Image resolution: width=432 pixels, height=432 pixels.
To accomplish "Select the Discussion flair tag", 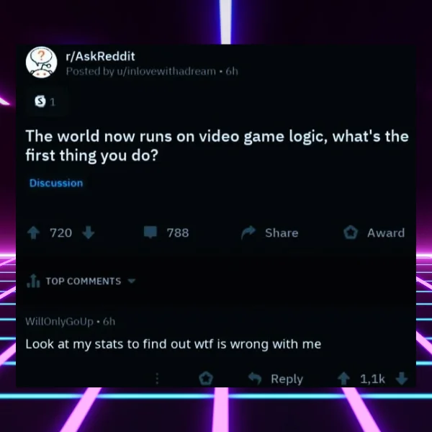I will pyautogui.click(x=56, y=183).
